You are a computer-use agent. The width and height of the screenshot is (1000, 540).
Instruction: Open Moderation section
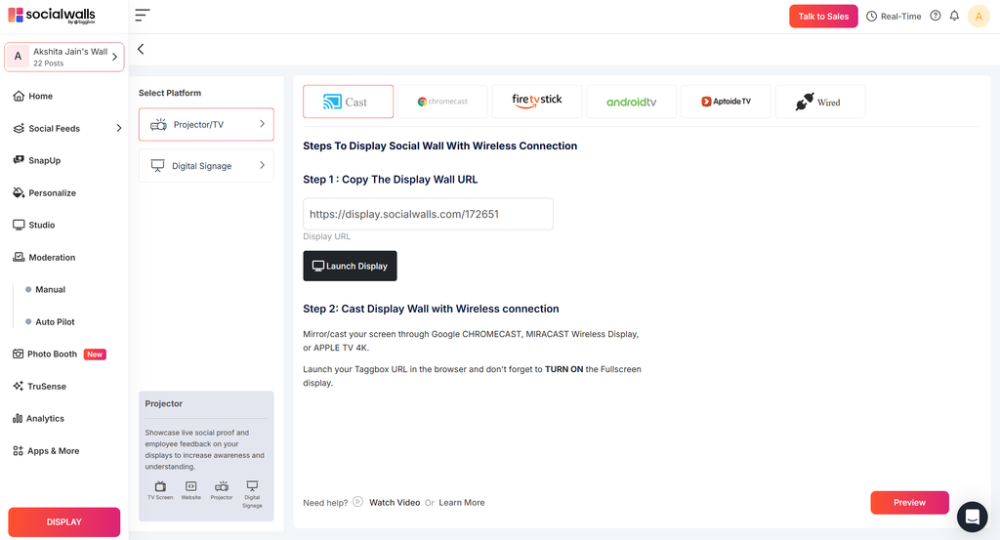(x=44, y=257)
